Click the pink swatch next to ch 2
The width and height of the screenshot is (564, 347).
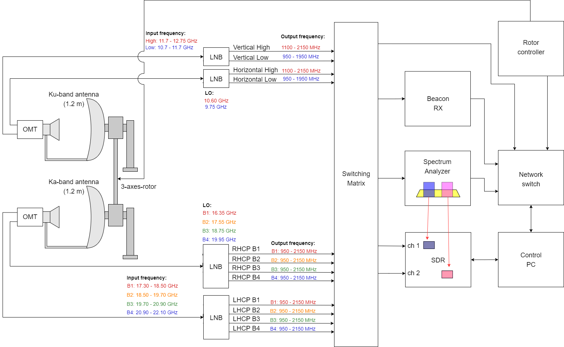[x=447, y=274]
